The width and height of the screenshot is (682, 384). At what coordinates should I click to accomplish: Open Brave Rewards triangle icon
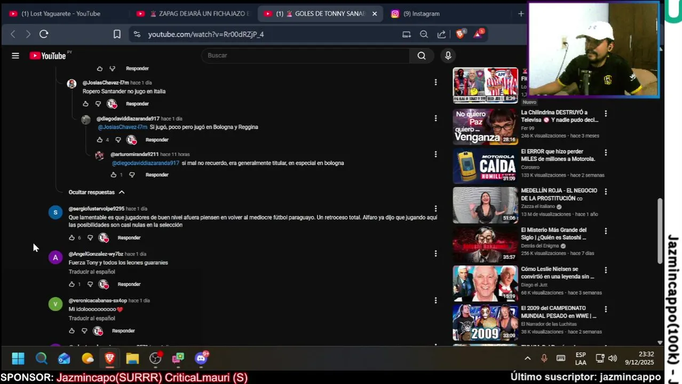479,34
